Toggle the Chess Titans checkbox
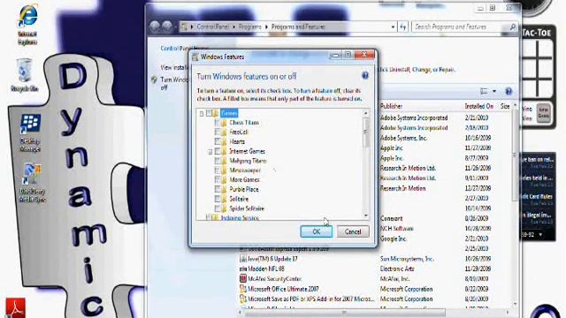 coord(218,123)
